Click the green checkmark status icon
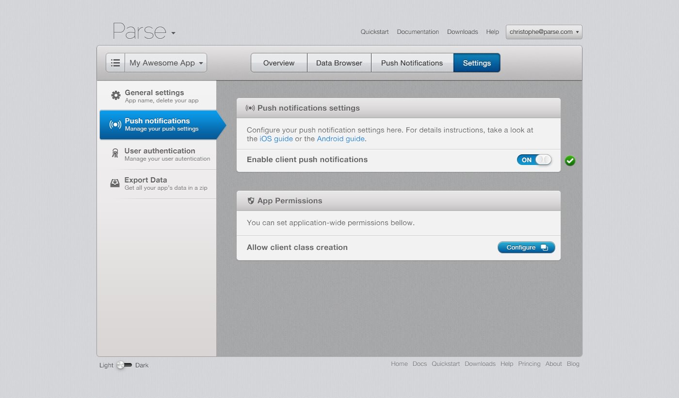679x398 pixels. click(x=570, y=161)
